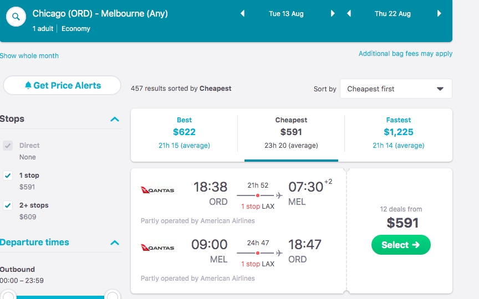This screenshot has width=479, height=299.
Task: Click the outbound time slider right handle
Action: point(113,295)
